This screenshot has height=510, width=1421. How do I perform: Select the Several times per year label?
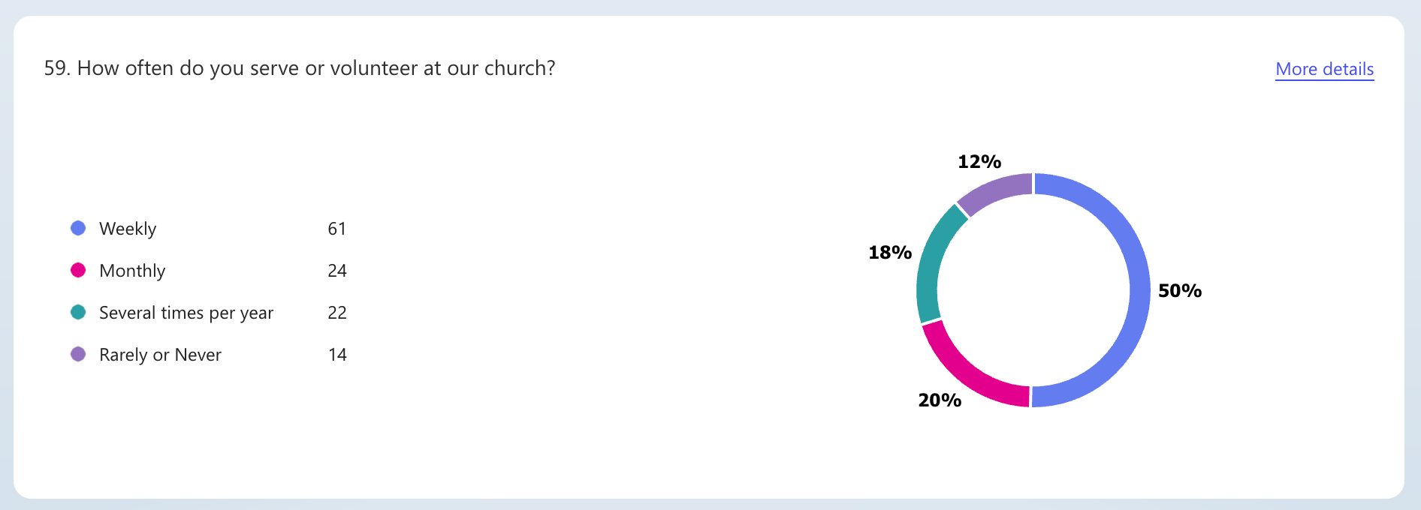click(186, 313)
